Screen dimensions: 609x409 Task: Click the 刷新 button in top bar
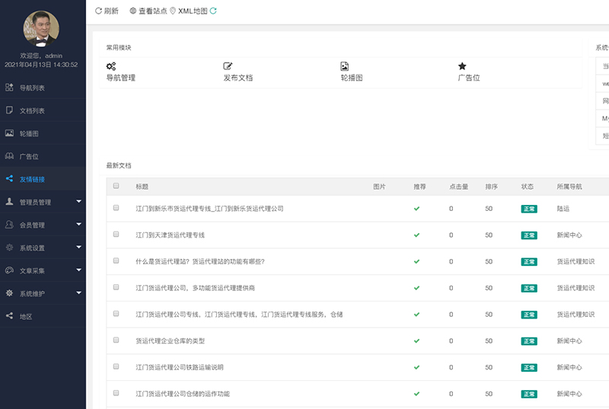[107, 11]
